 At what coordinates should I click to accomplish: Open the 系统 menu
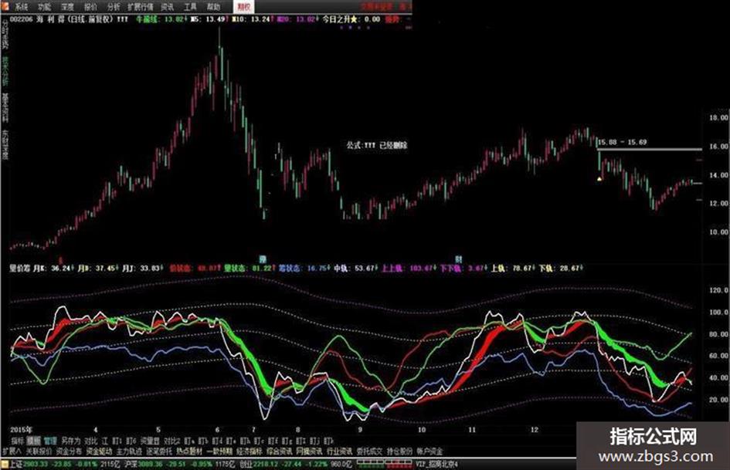click(x=22, y=7)
